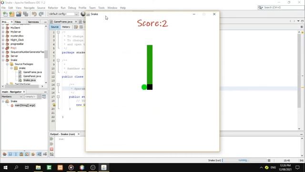The width and height of the screenshot is (305, 172).
Task: Select GamePanel.java in the project tree
Action: click(x=32, y=76)
